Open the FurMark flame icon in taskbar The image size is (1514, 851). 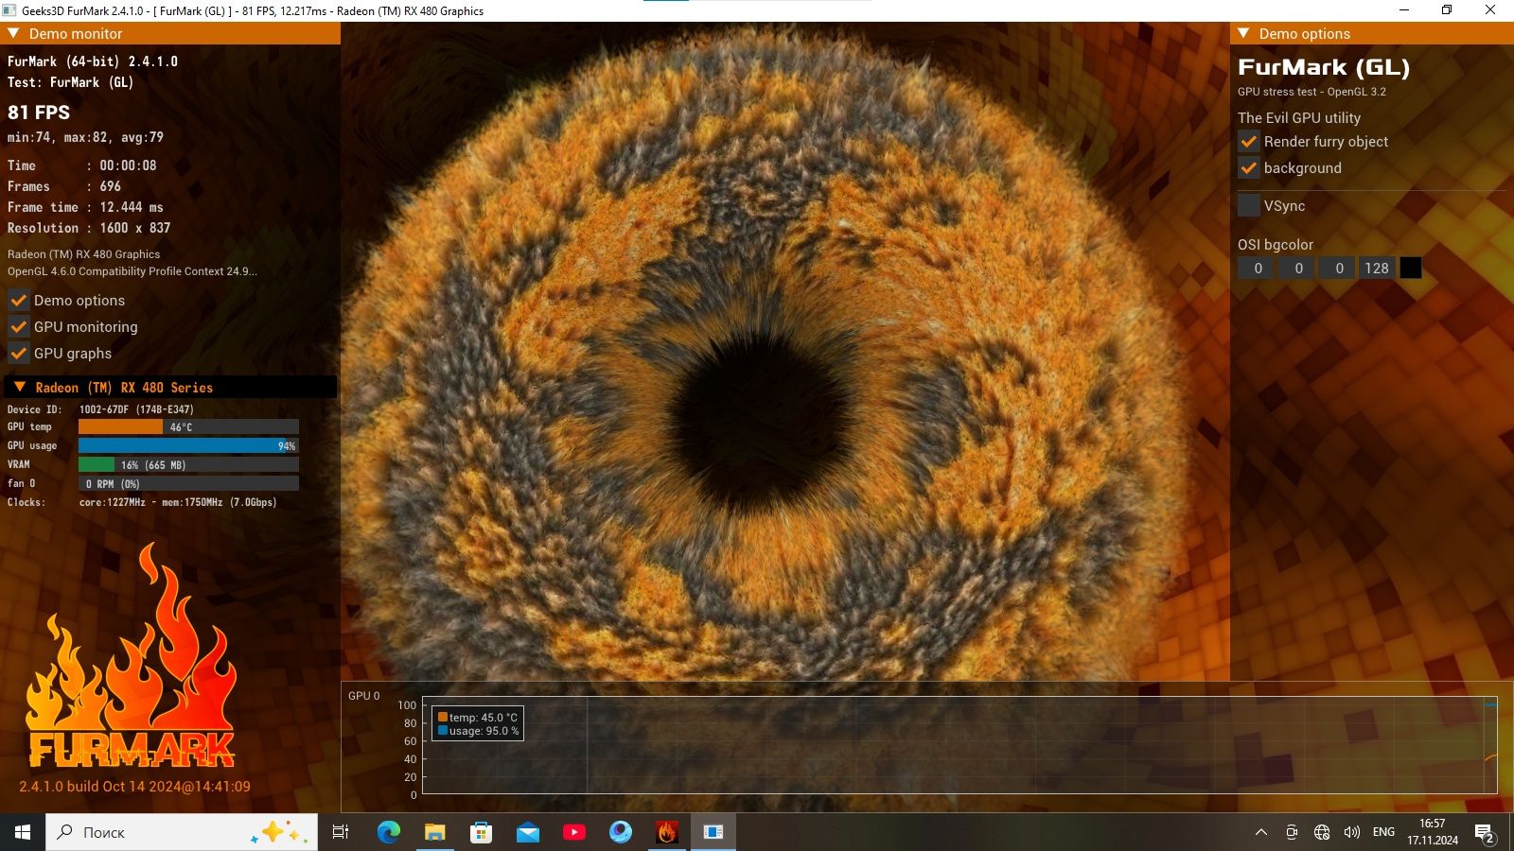pyautogui.click(x=667, y=832)
